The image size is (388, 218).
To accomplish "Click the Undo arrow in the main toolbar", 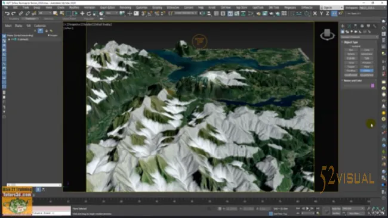I will coord(7,13).
